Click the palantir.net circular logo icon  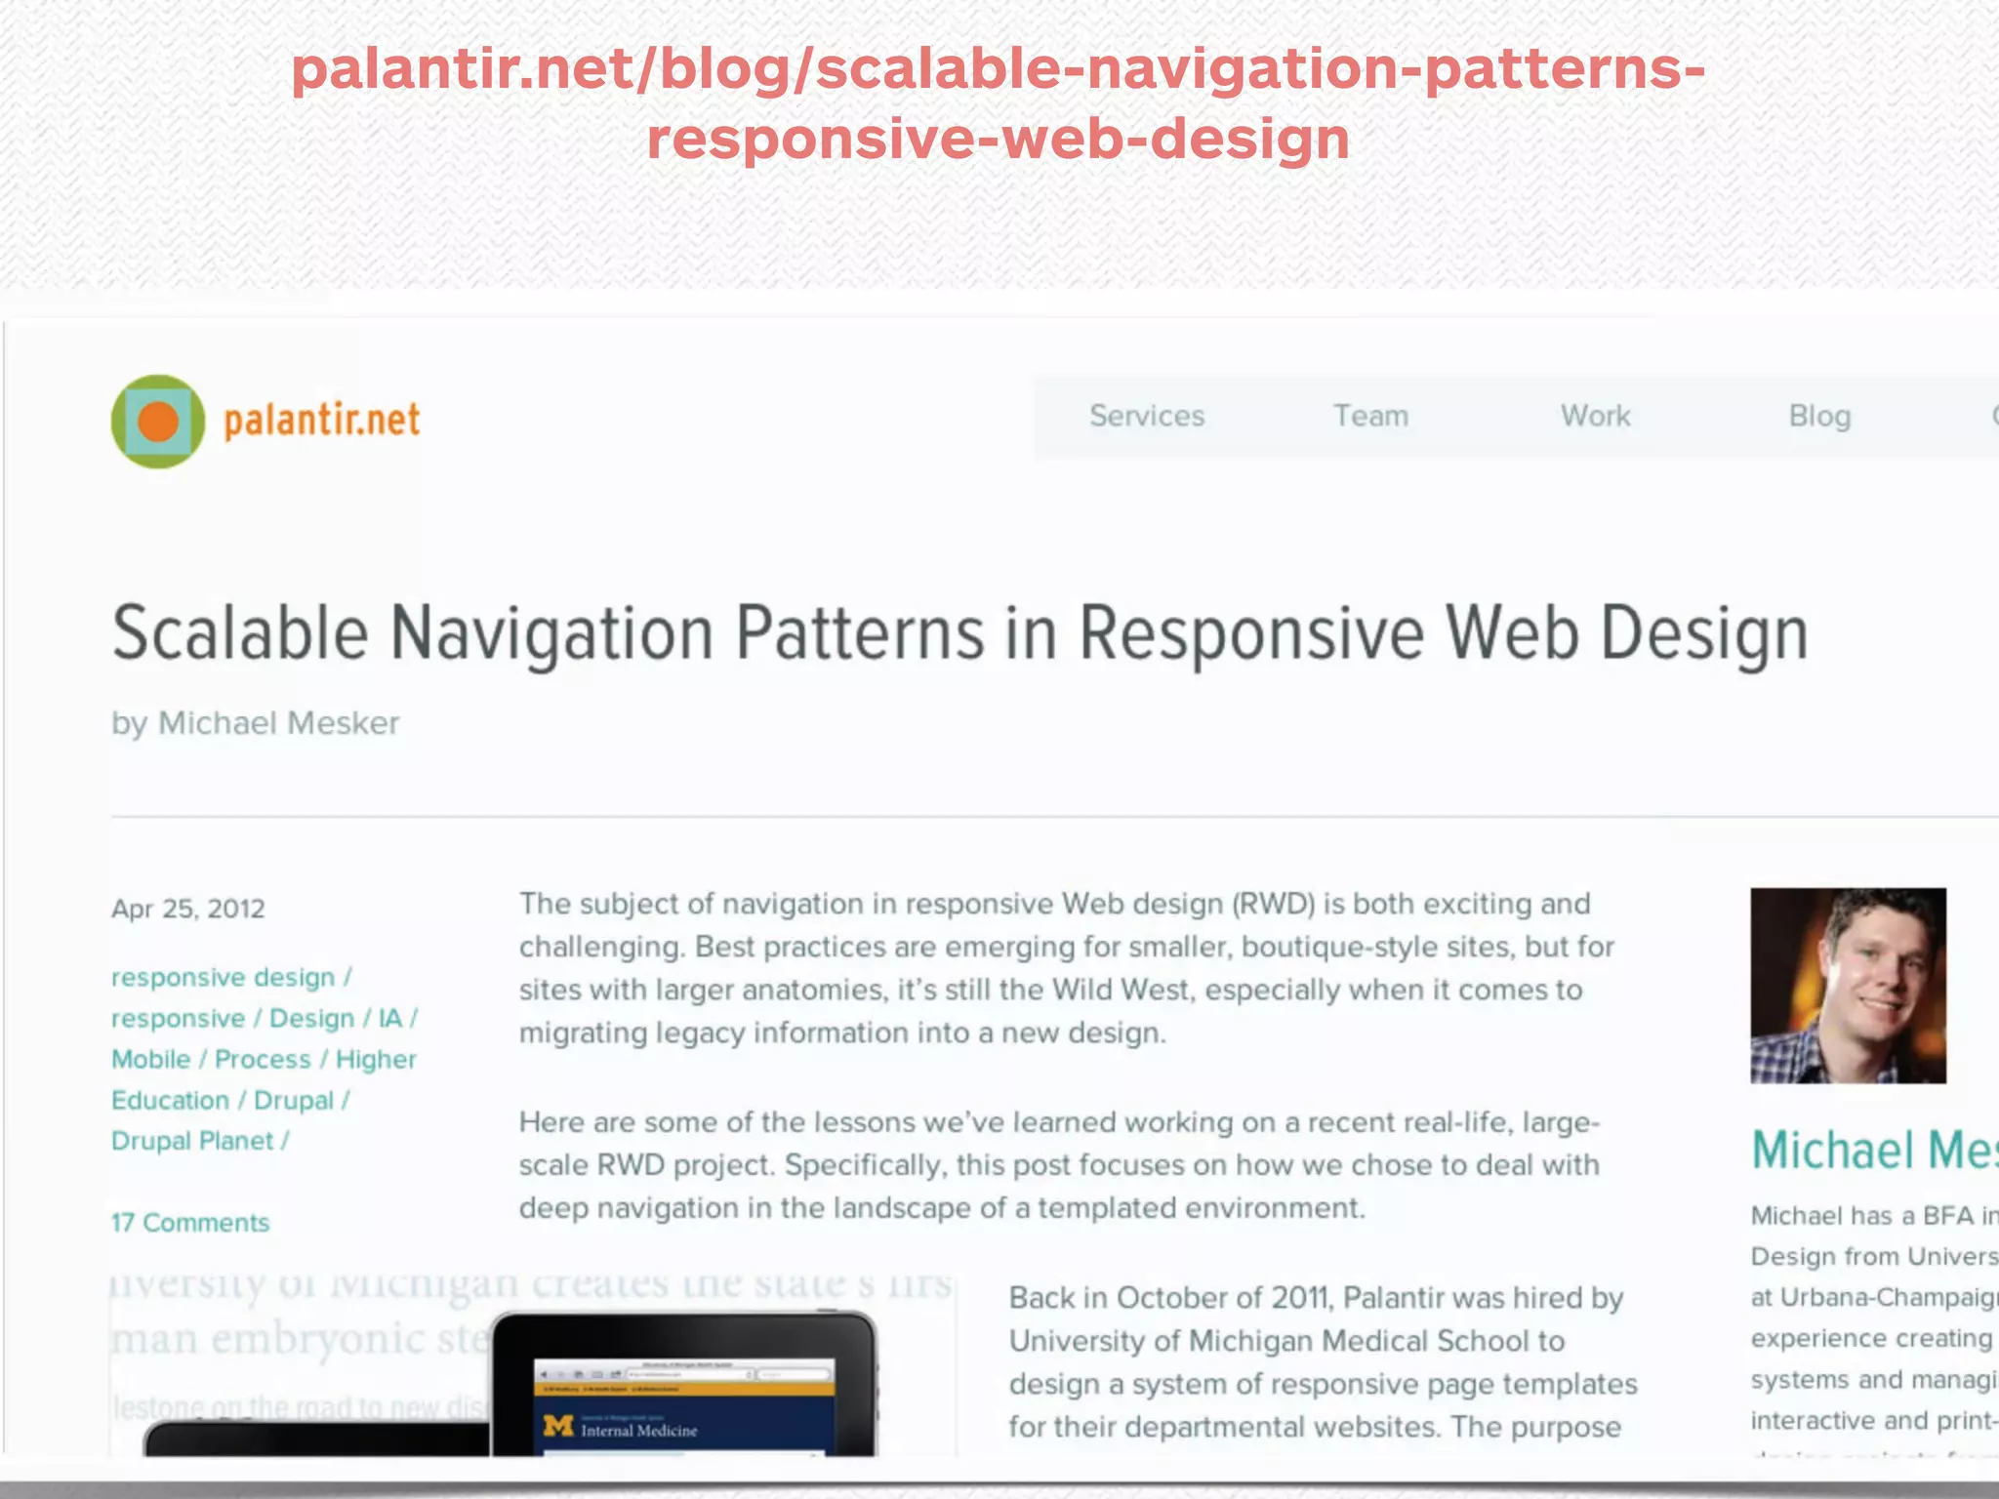[x=158, y=422]
